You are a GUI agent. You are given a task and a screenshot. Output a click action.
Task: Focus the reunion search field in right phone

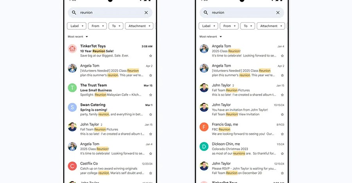point(242,13)
